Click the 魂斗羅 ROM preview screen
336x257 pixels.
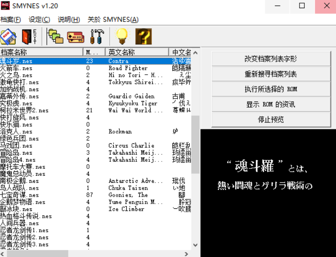tap(268, 193)
